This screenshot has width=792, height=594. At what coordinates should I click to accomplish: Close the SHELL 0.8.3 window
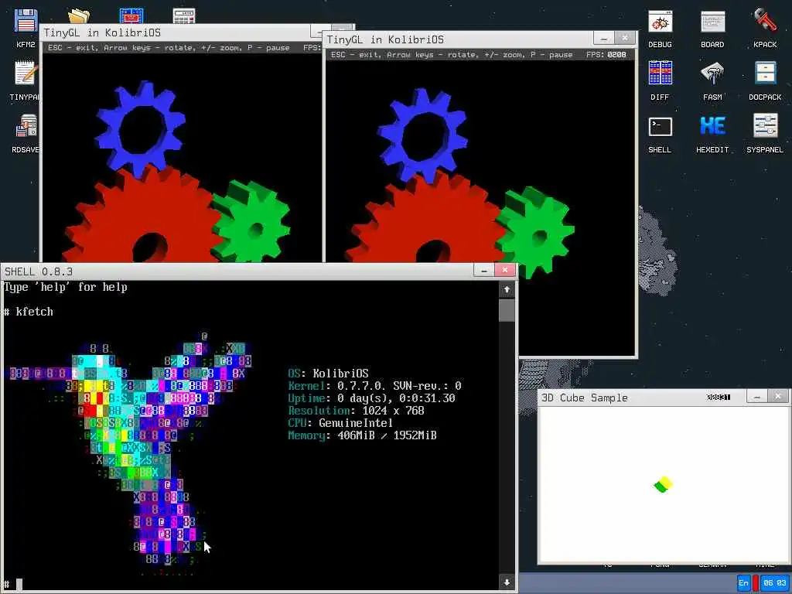[x=504, y=270]
